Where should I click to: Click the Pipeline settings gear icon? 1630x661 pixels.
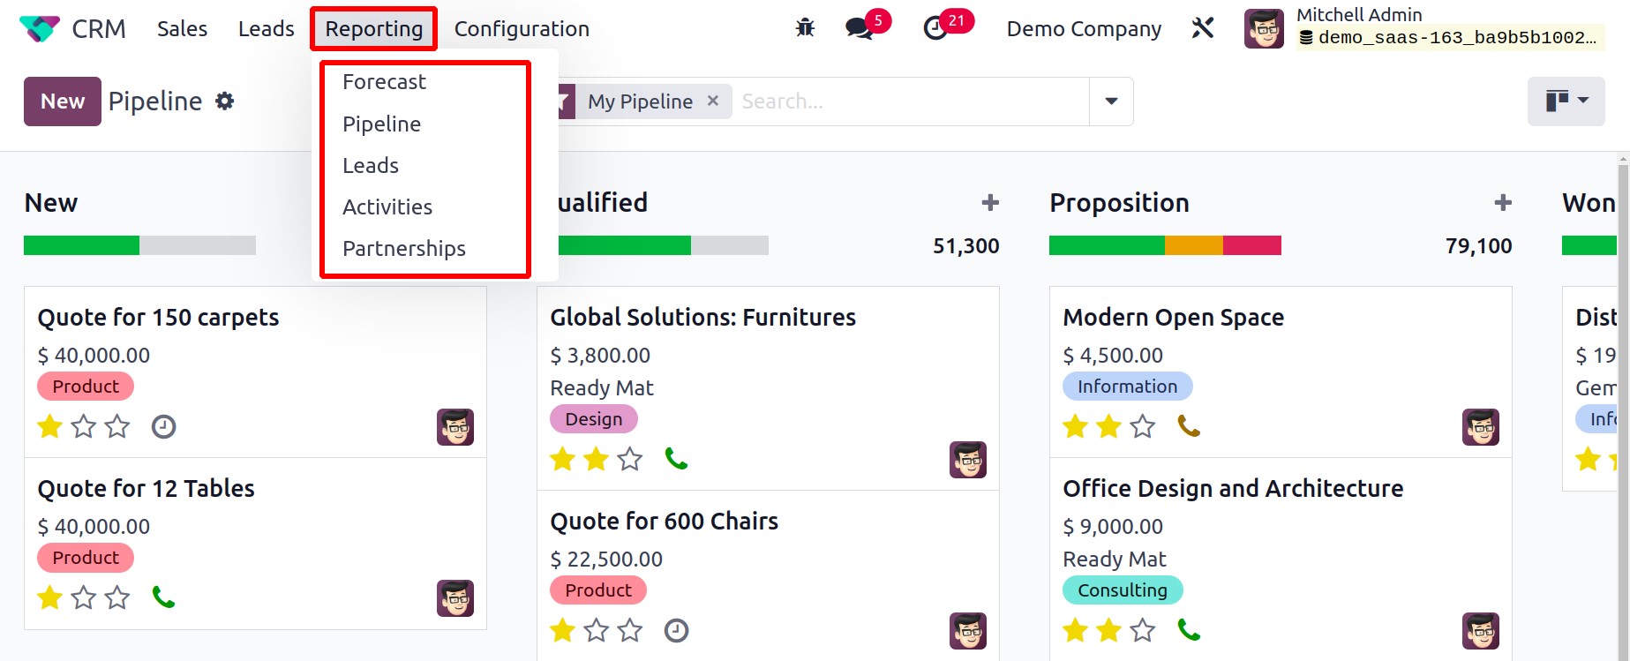point(225,101)
